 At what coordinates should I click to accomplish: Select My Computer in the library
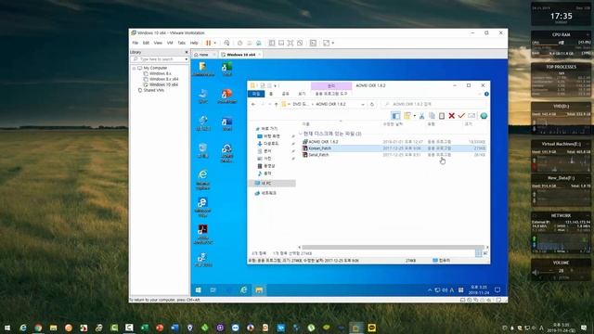155,68
